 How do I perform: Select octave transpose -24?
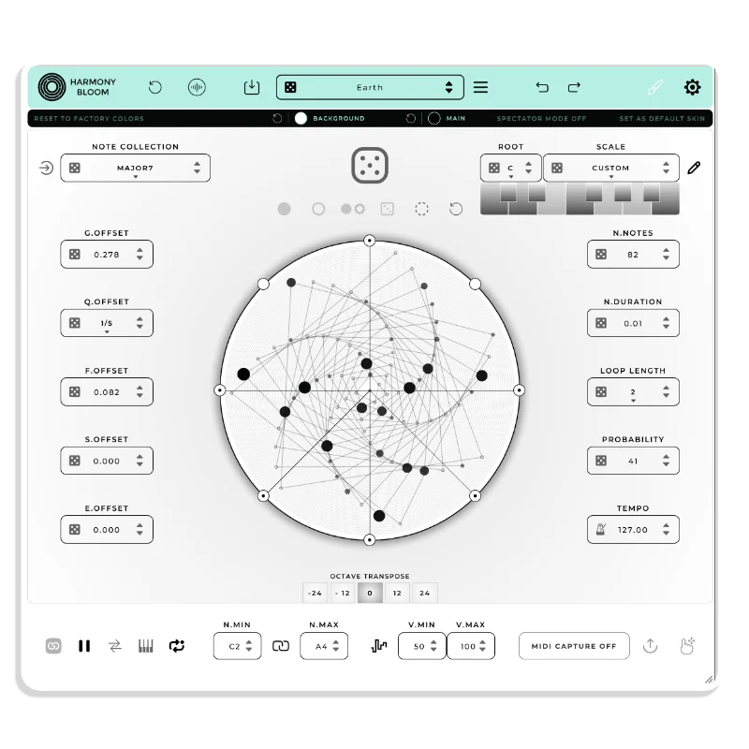coord(315,594)
